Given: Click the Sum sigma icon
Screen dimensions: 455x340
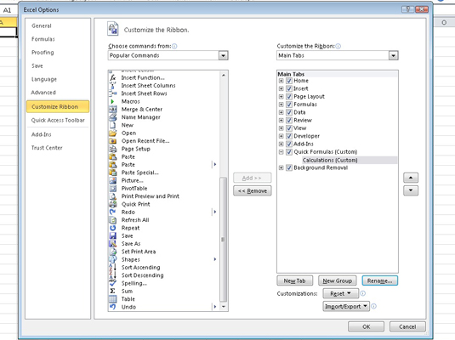Looking at the screenshot, I should 112,291.
